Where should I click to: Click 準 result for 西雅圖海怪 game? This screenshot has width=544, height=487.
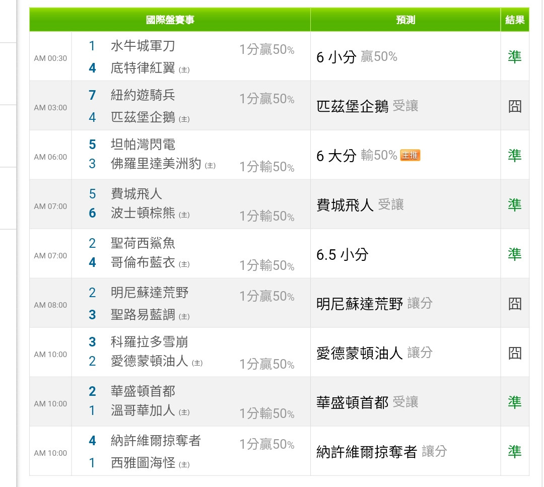[515, 452]
